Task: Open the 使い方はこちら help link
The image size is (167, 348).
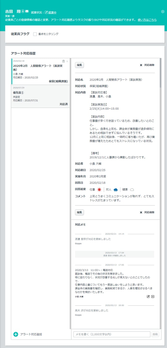Action: tap(147, 20)
